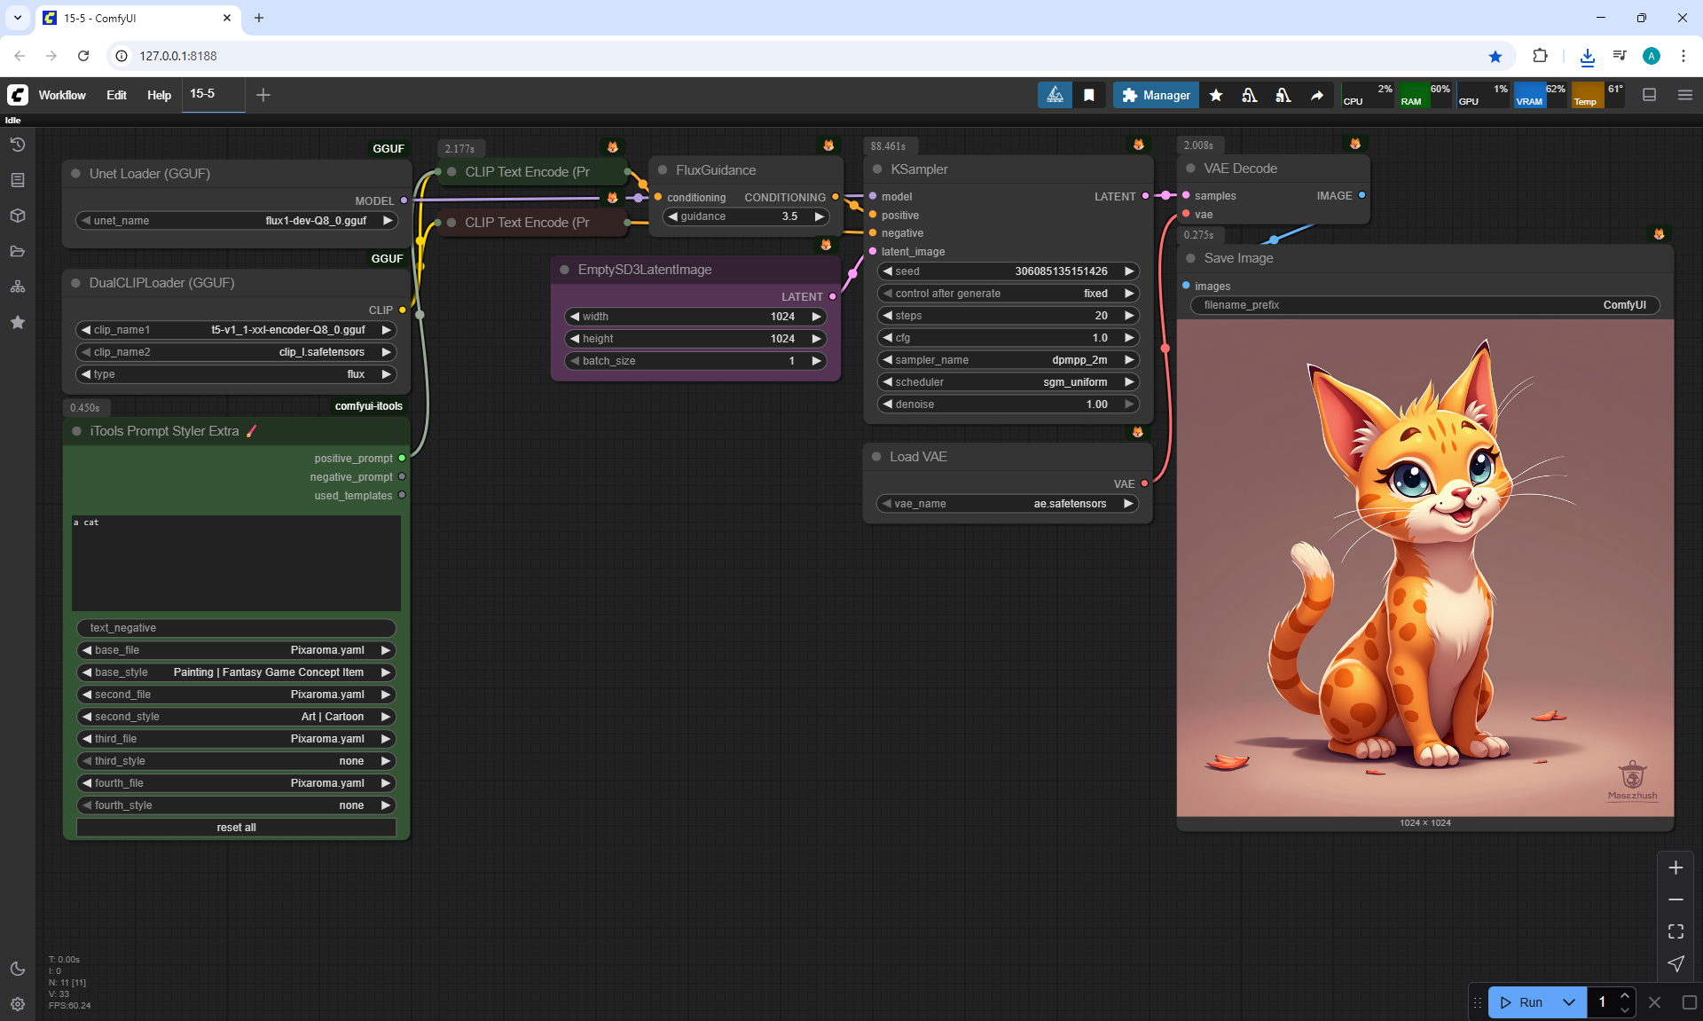Viewport: 1703px width, 1021px height.
Task: Click the Manager button
Action: pos(1156,95)
